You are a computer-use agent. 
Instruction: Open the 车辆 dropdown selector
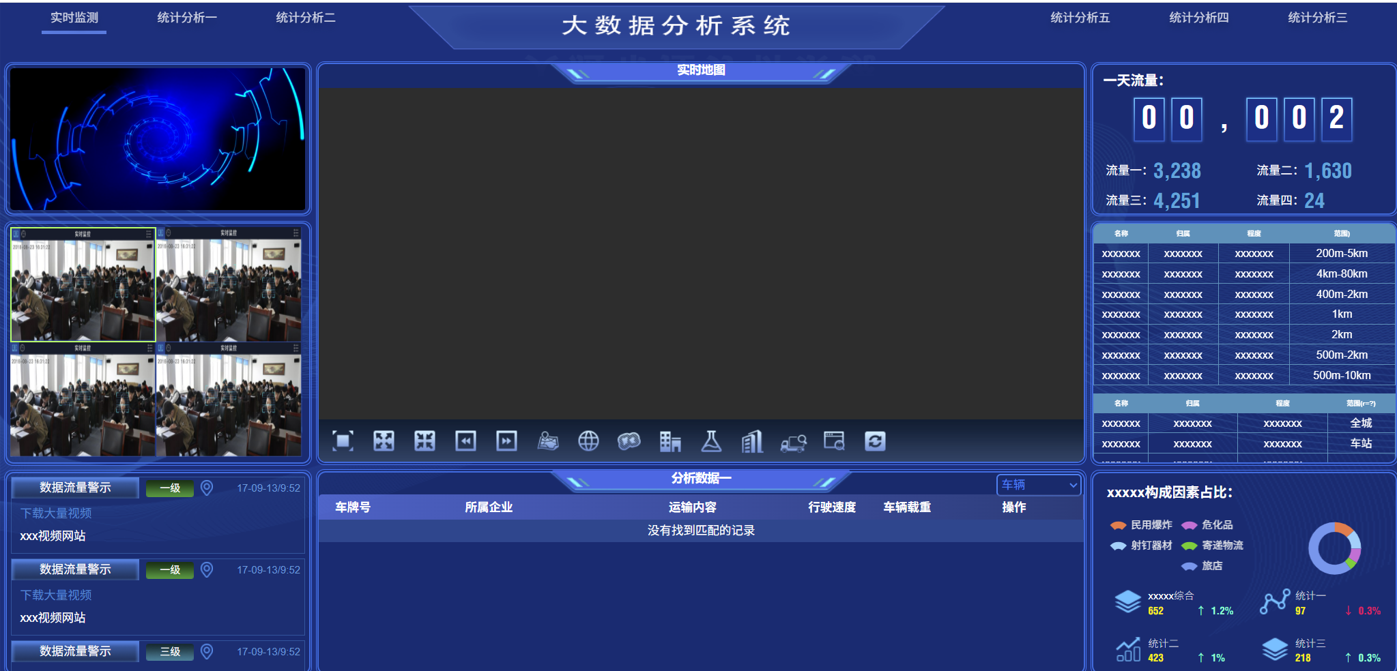click(x=1039, y=485)
